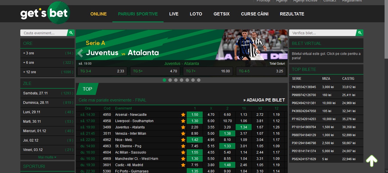Viewport: 388px width, 173px height.
Task: Select Duminica, 28.11 day filter
Action: [47, 103]
